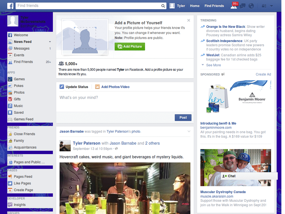Viewport: 285px width, 214px height.
Task: Open the hovercraft cakes post photo
Action: tap(125, 188)
